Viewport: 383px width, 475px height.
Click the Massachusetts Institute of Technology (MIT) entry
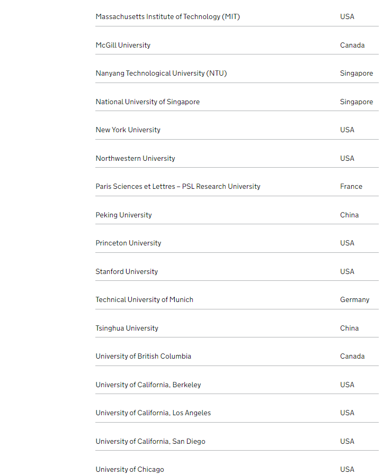pyautogui.click(x=167, y=17)
